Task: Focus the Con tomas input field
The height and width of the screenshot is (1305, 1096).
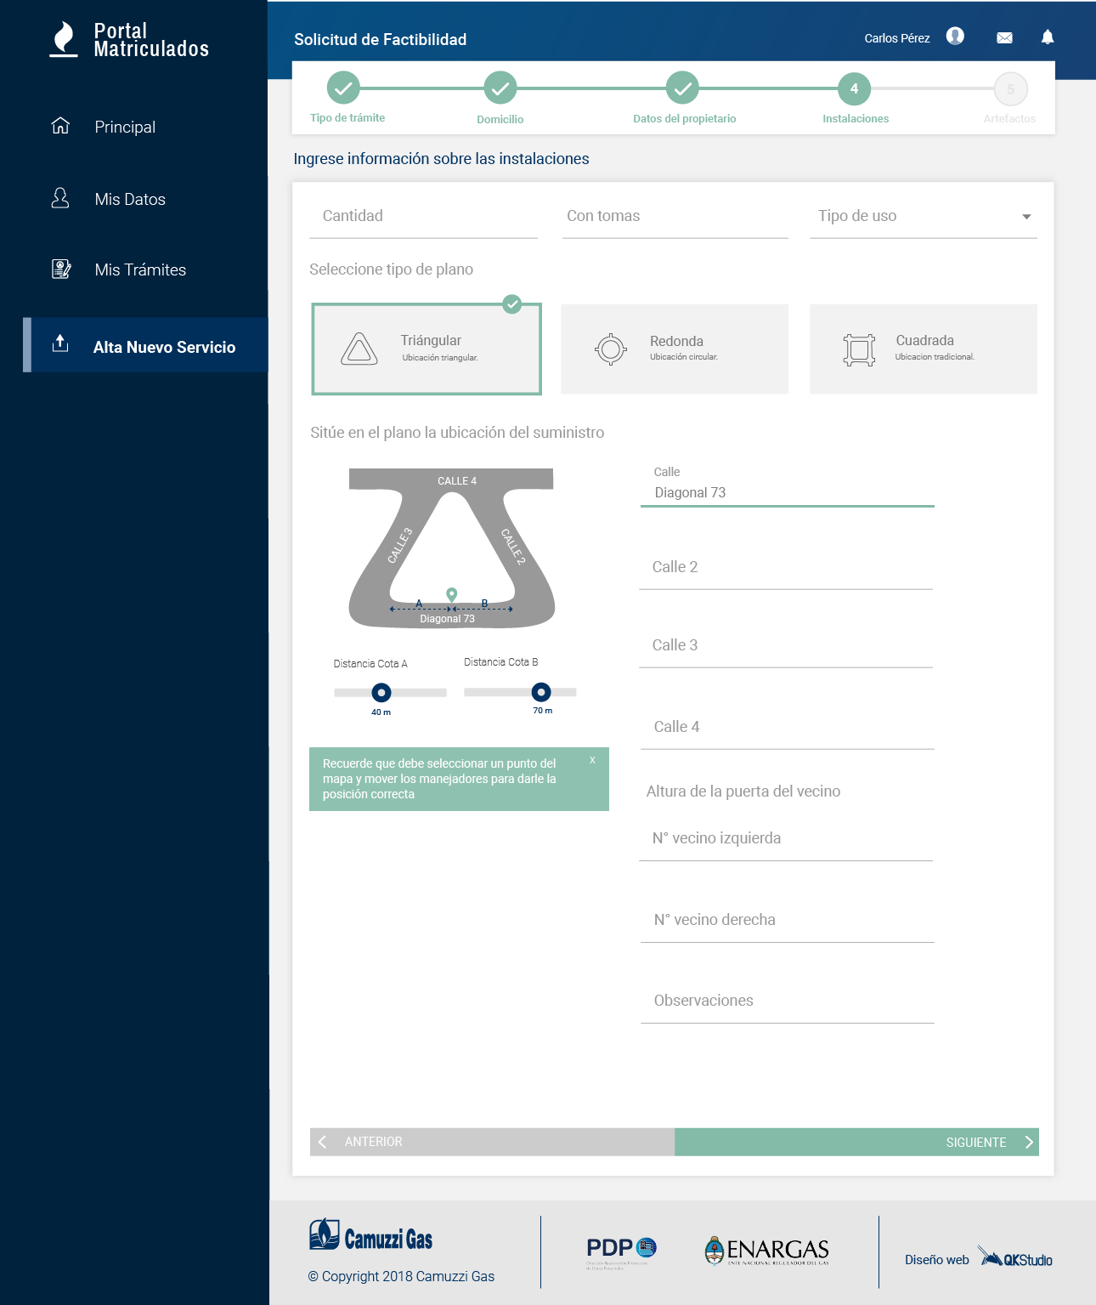Action: click(x=675, y=217)
